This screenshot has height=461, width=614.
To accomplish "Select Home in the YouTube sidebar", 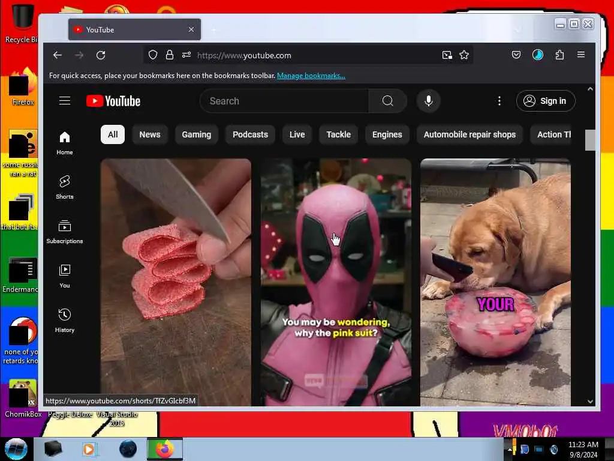I will [65, 143].
